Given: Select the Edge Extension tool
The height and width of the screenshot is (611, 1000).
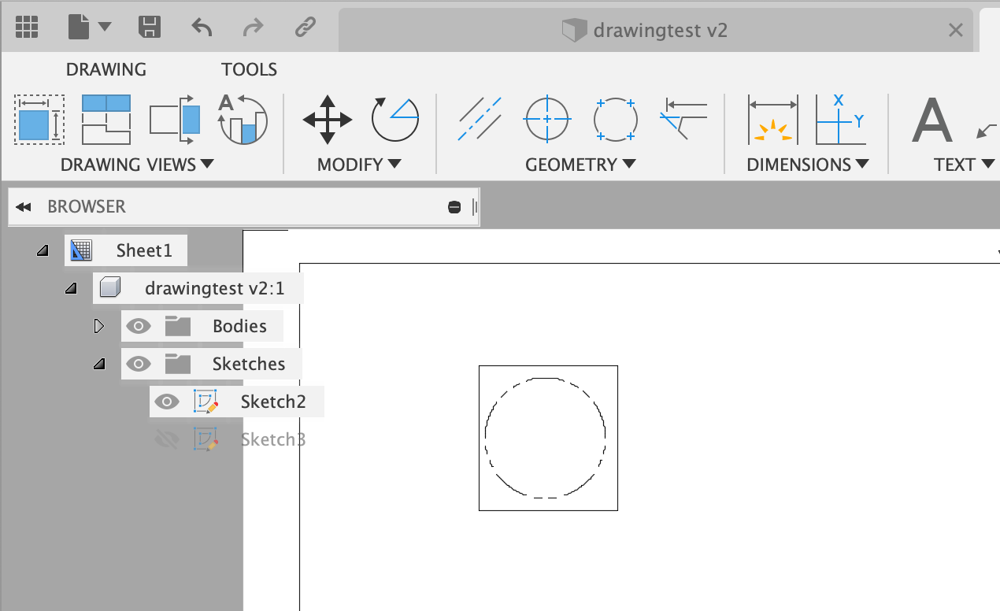Looking at the screenshot, I should [x=683, y=120].
